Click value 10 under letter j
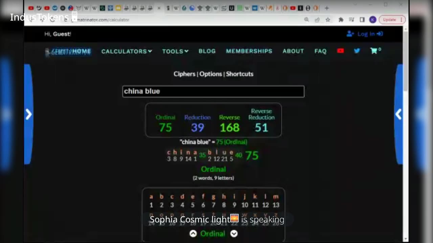 point(245,205)
